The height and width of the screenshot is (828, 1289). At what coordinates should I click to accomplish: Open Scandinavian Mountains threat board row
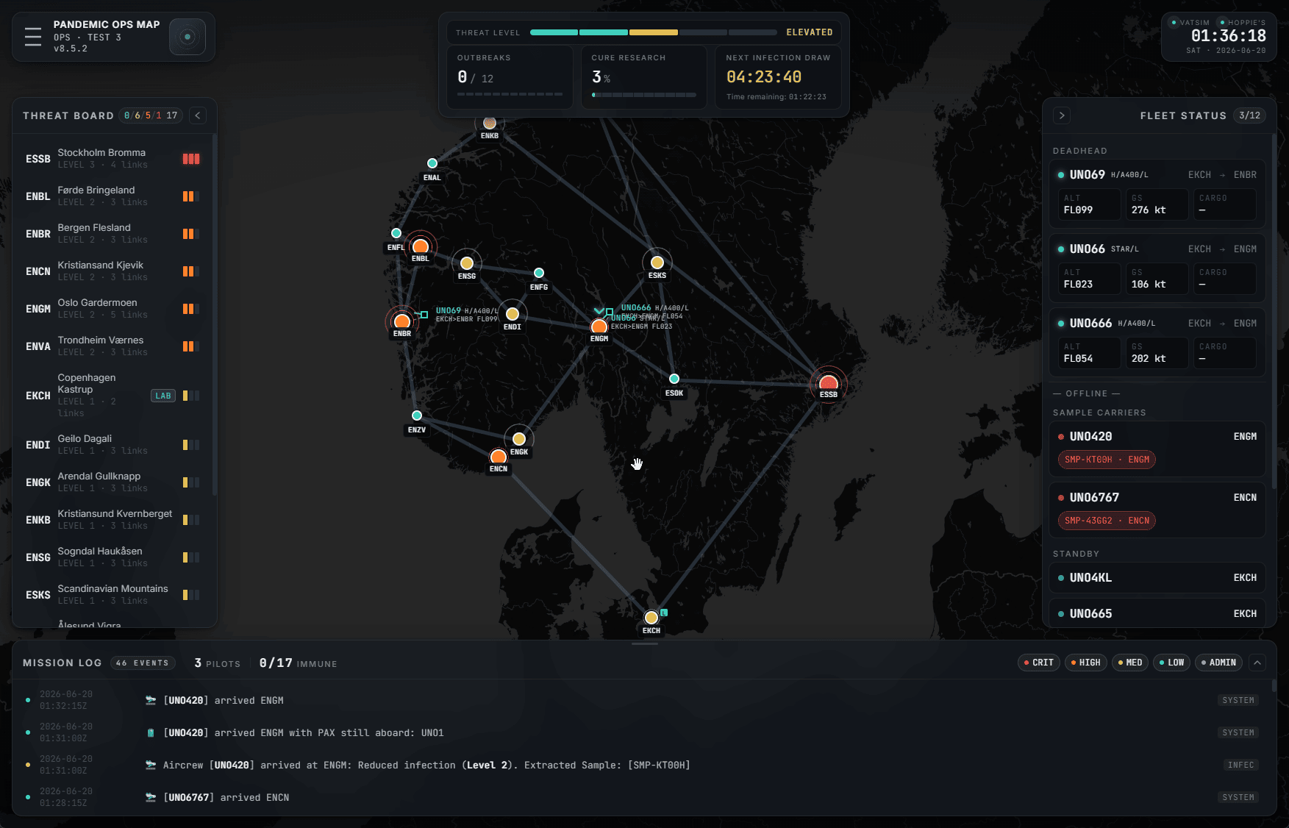pos(113,595)
